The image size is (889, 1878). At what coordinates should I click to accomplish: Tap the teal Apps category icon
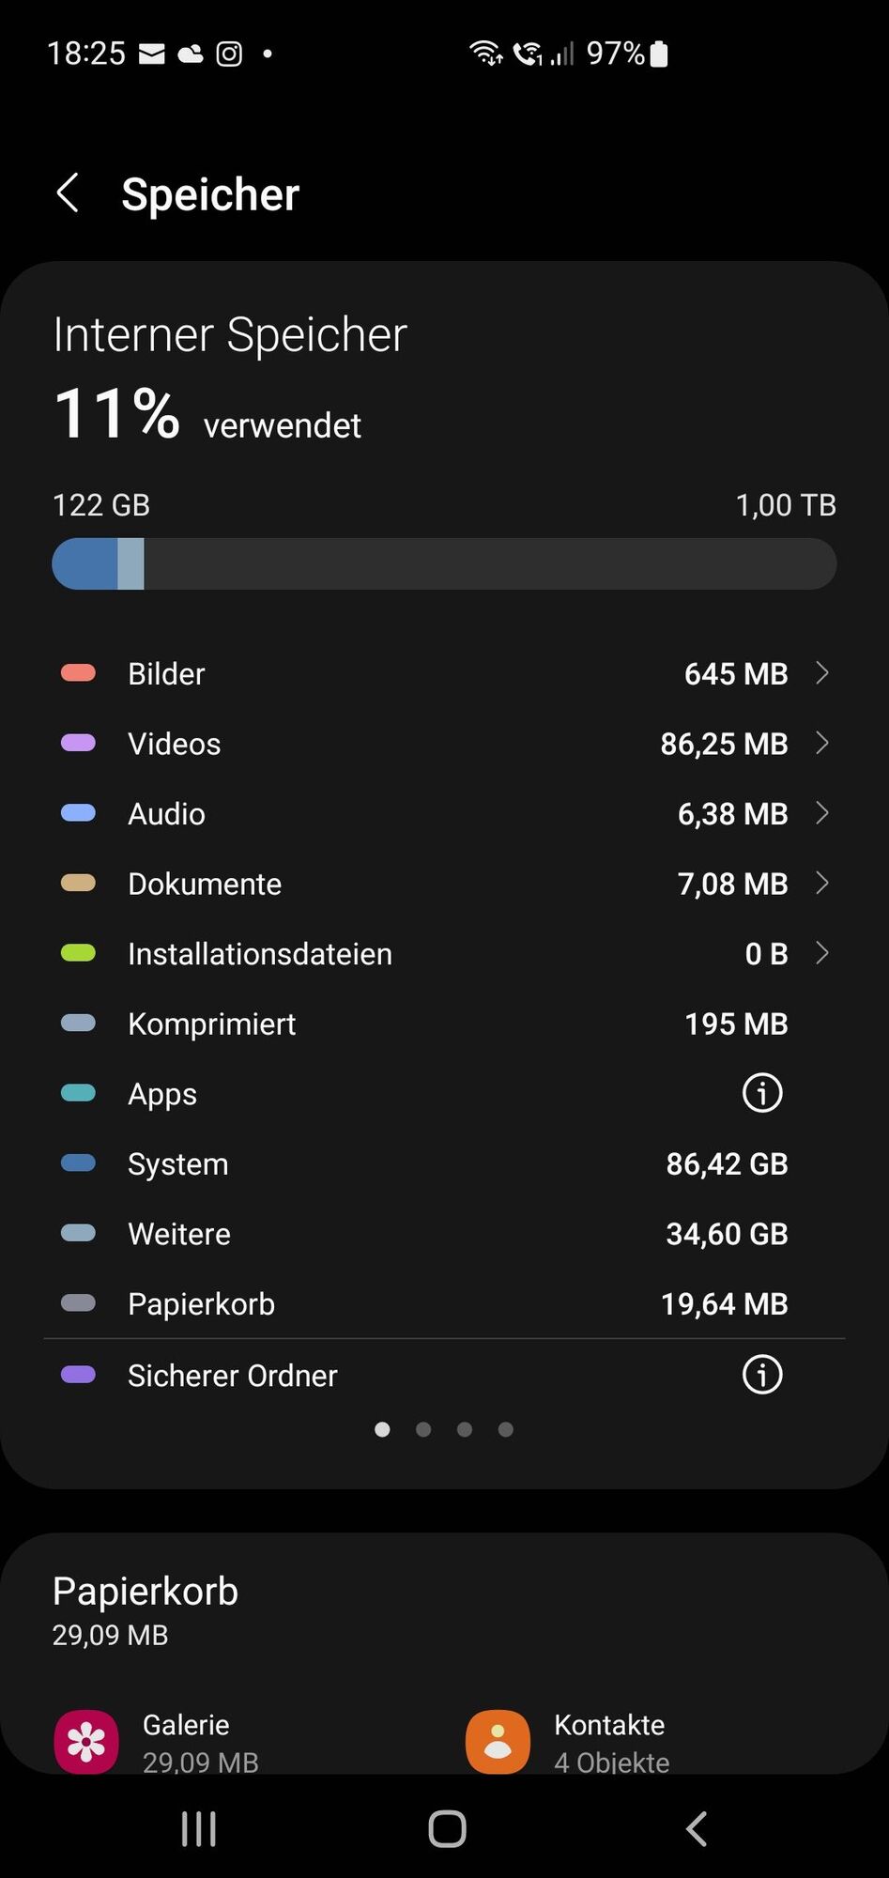click(78, 1093)
